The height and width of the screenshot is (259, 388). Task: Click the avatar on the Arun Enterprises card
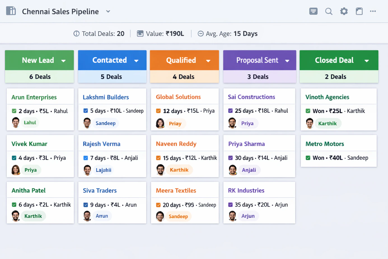point(16,123)
